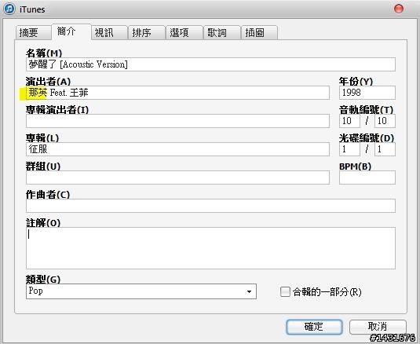Open the 選項 tab

[x=184, y=33]
